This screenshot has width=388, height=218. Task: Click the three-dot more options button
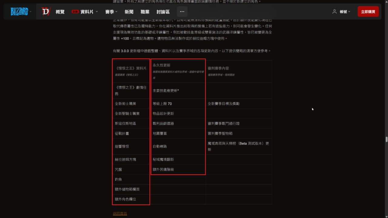(182, 12)
